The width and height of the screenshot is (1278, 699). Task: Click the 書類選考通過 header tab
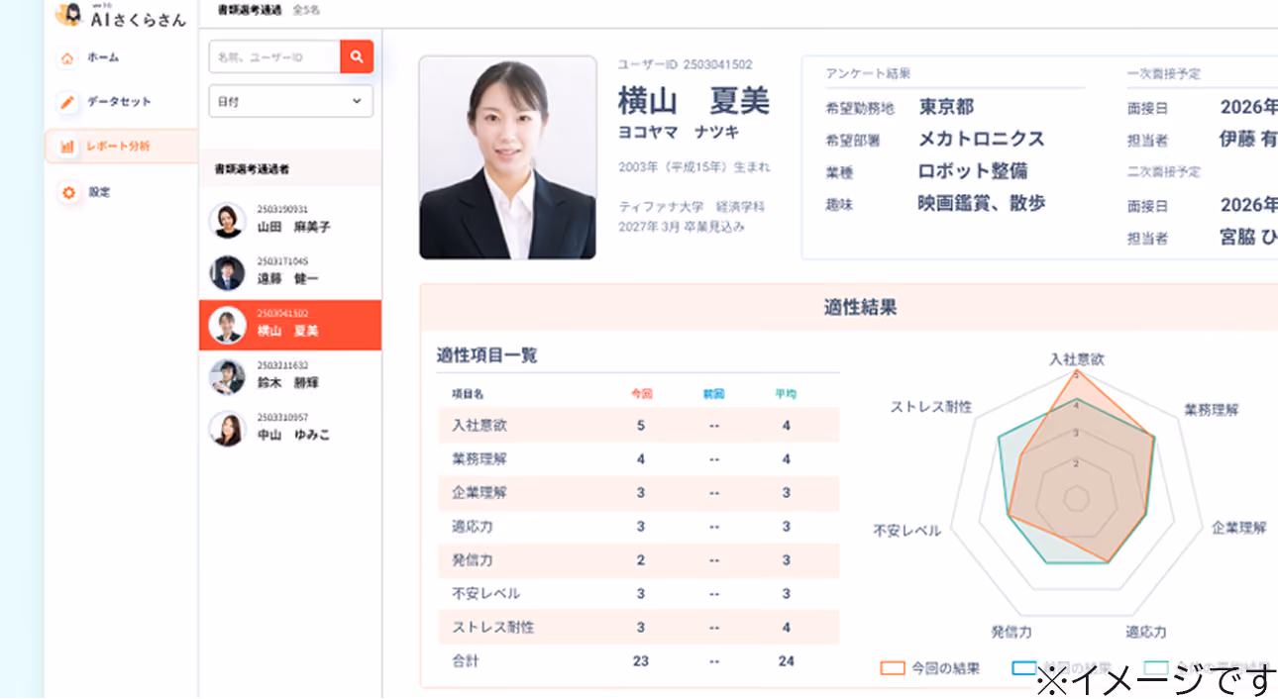click(250, 11)
